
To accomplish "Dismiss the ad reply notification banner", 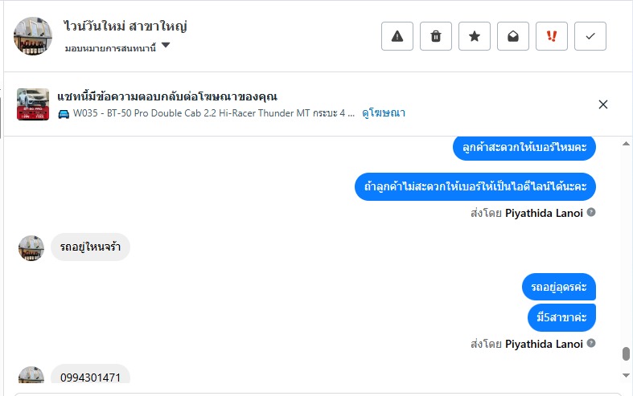I will pos(603,104).
